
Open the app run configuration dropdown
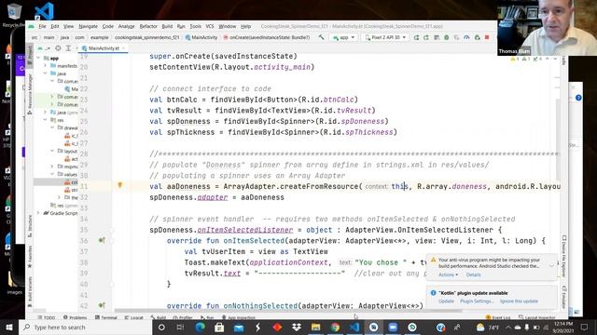(344, 37)
